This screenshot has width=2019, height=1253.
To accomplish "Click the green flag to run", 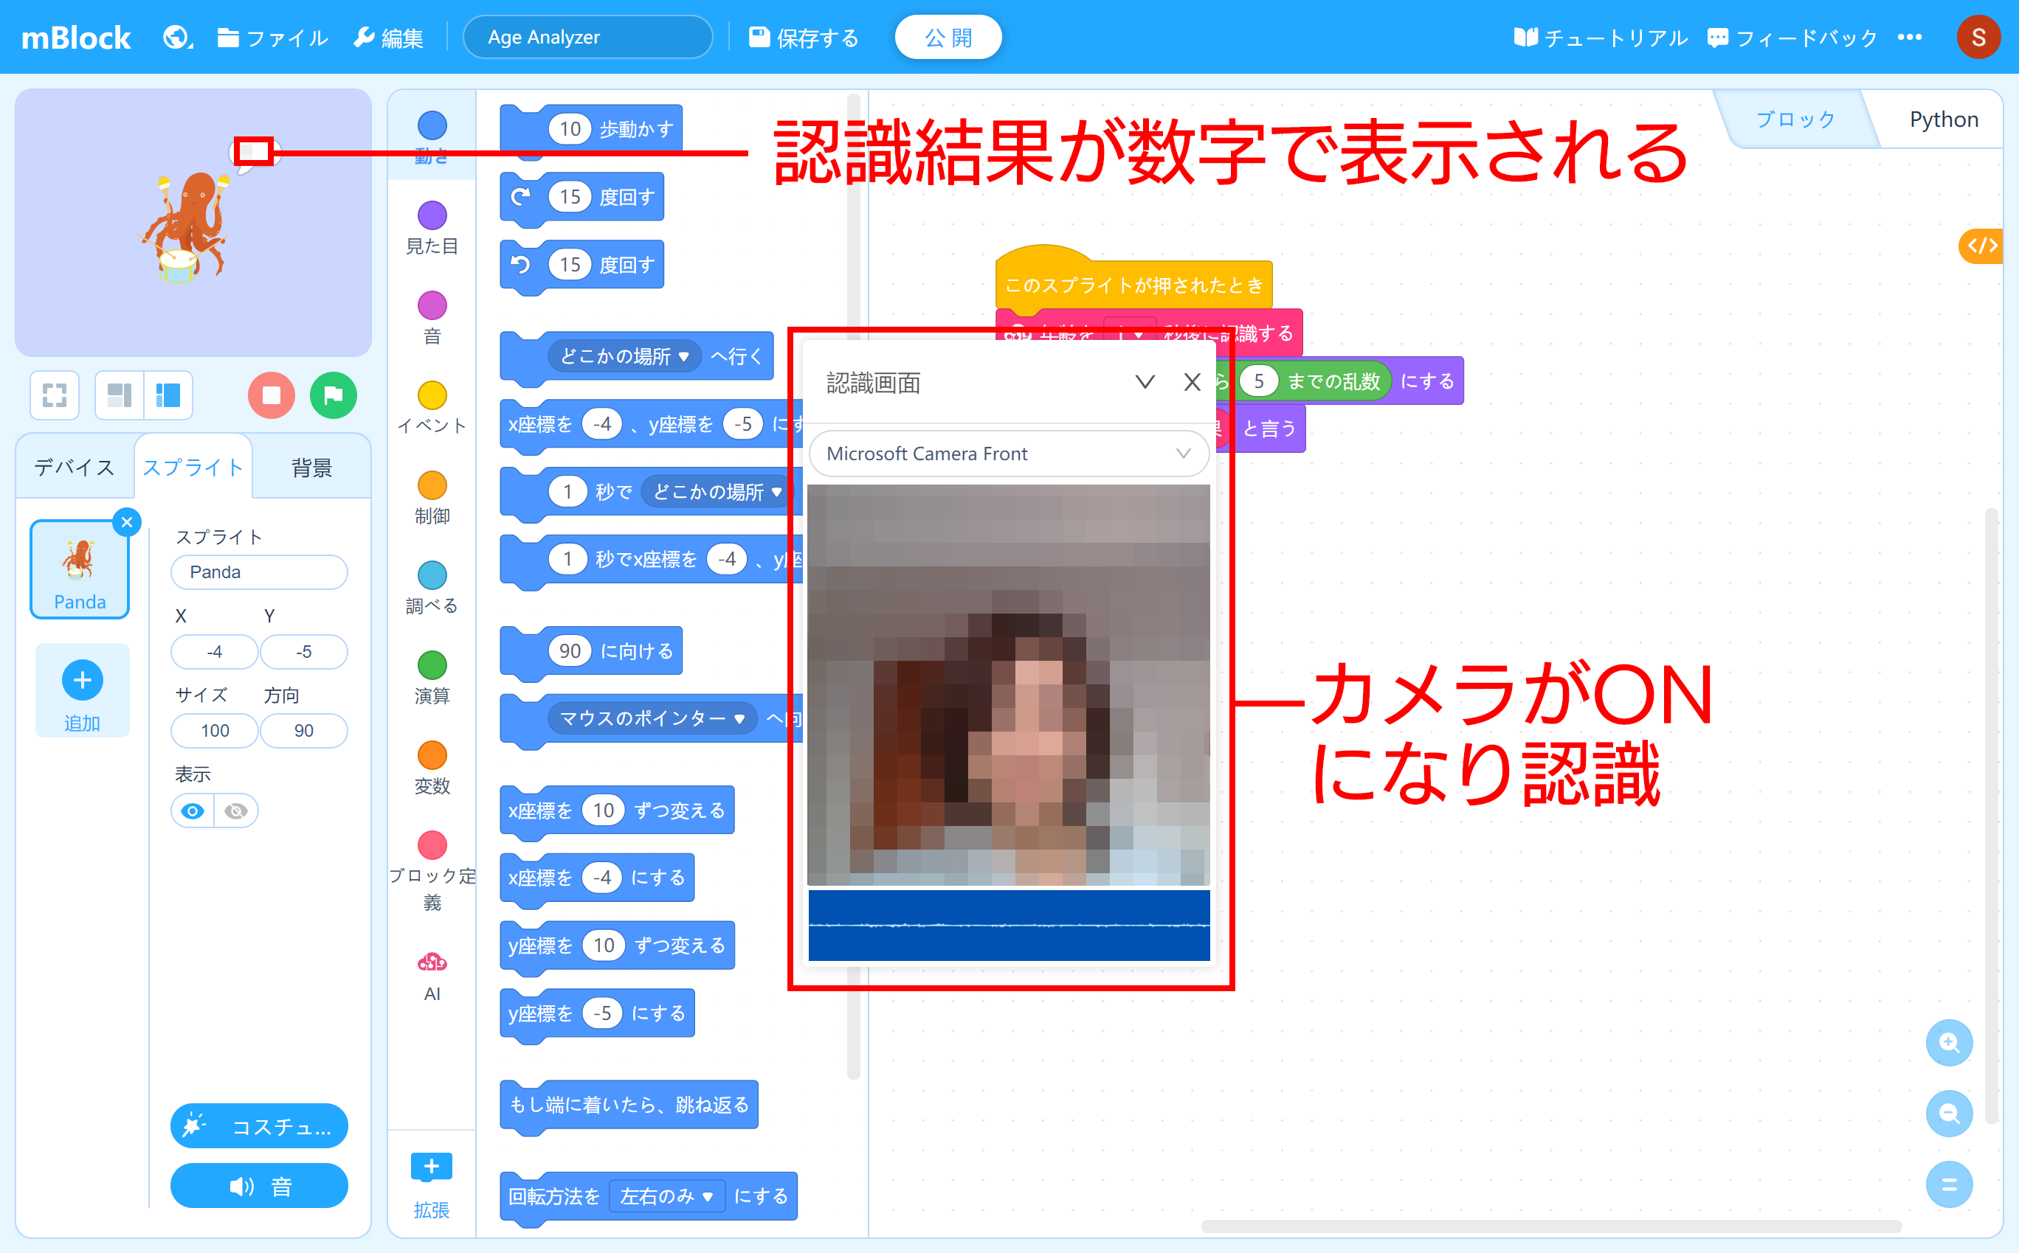I will pyautogui.click(x=333, y=395).
